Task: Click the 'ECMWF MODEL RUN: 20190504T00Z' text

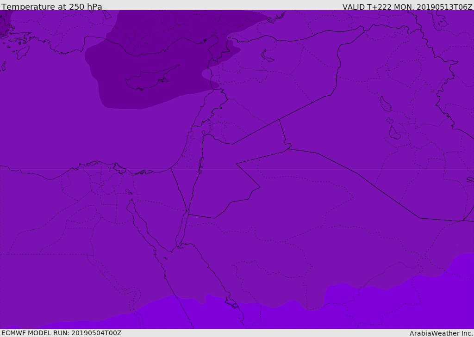Action: pos(62,333)
